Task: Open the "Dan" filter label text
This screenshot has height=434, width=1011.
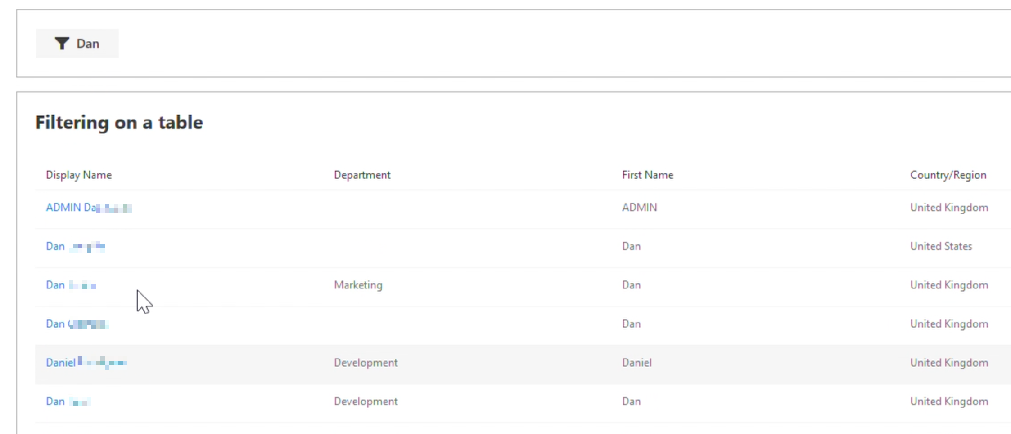Action: tap(88, 44)
